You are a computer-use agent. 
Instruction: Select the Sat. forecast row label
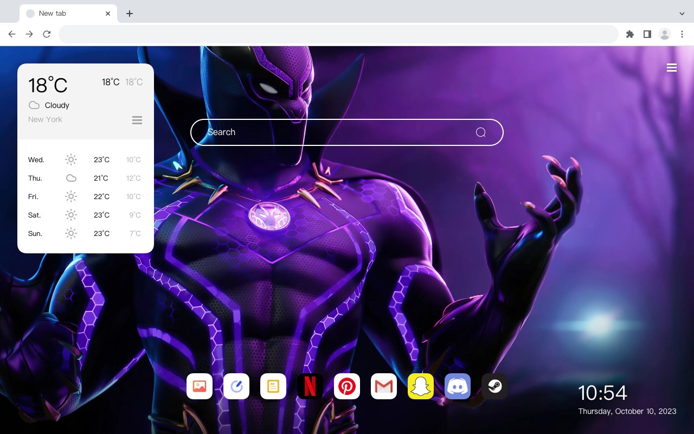[x=35, y=215]
